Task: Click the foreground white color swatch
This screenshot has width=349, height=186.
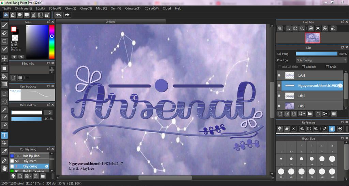Action: pos(14,29)
